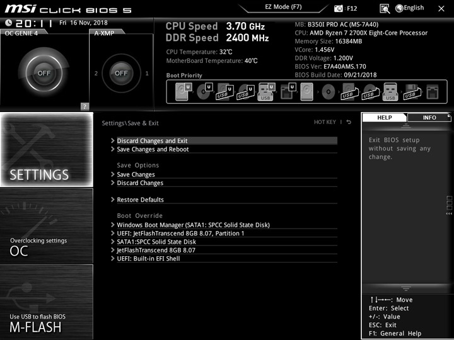Toggle the A-XMP OFF knob
This screenshot has height=340, width=454.
pos(121,73)
